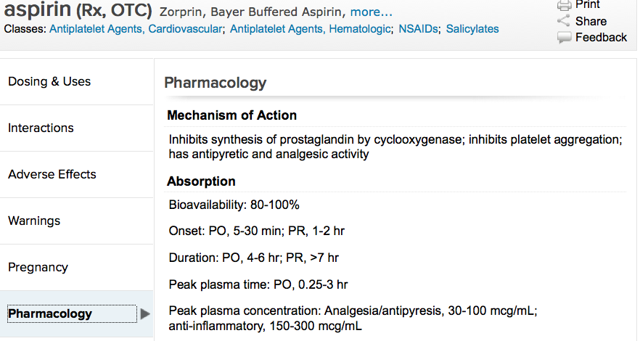Open Antiplatelet Agents, Cardiovascular class link

[136, 29]
